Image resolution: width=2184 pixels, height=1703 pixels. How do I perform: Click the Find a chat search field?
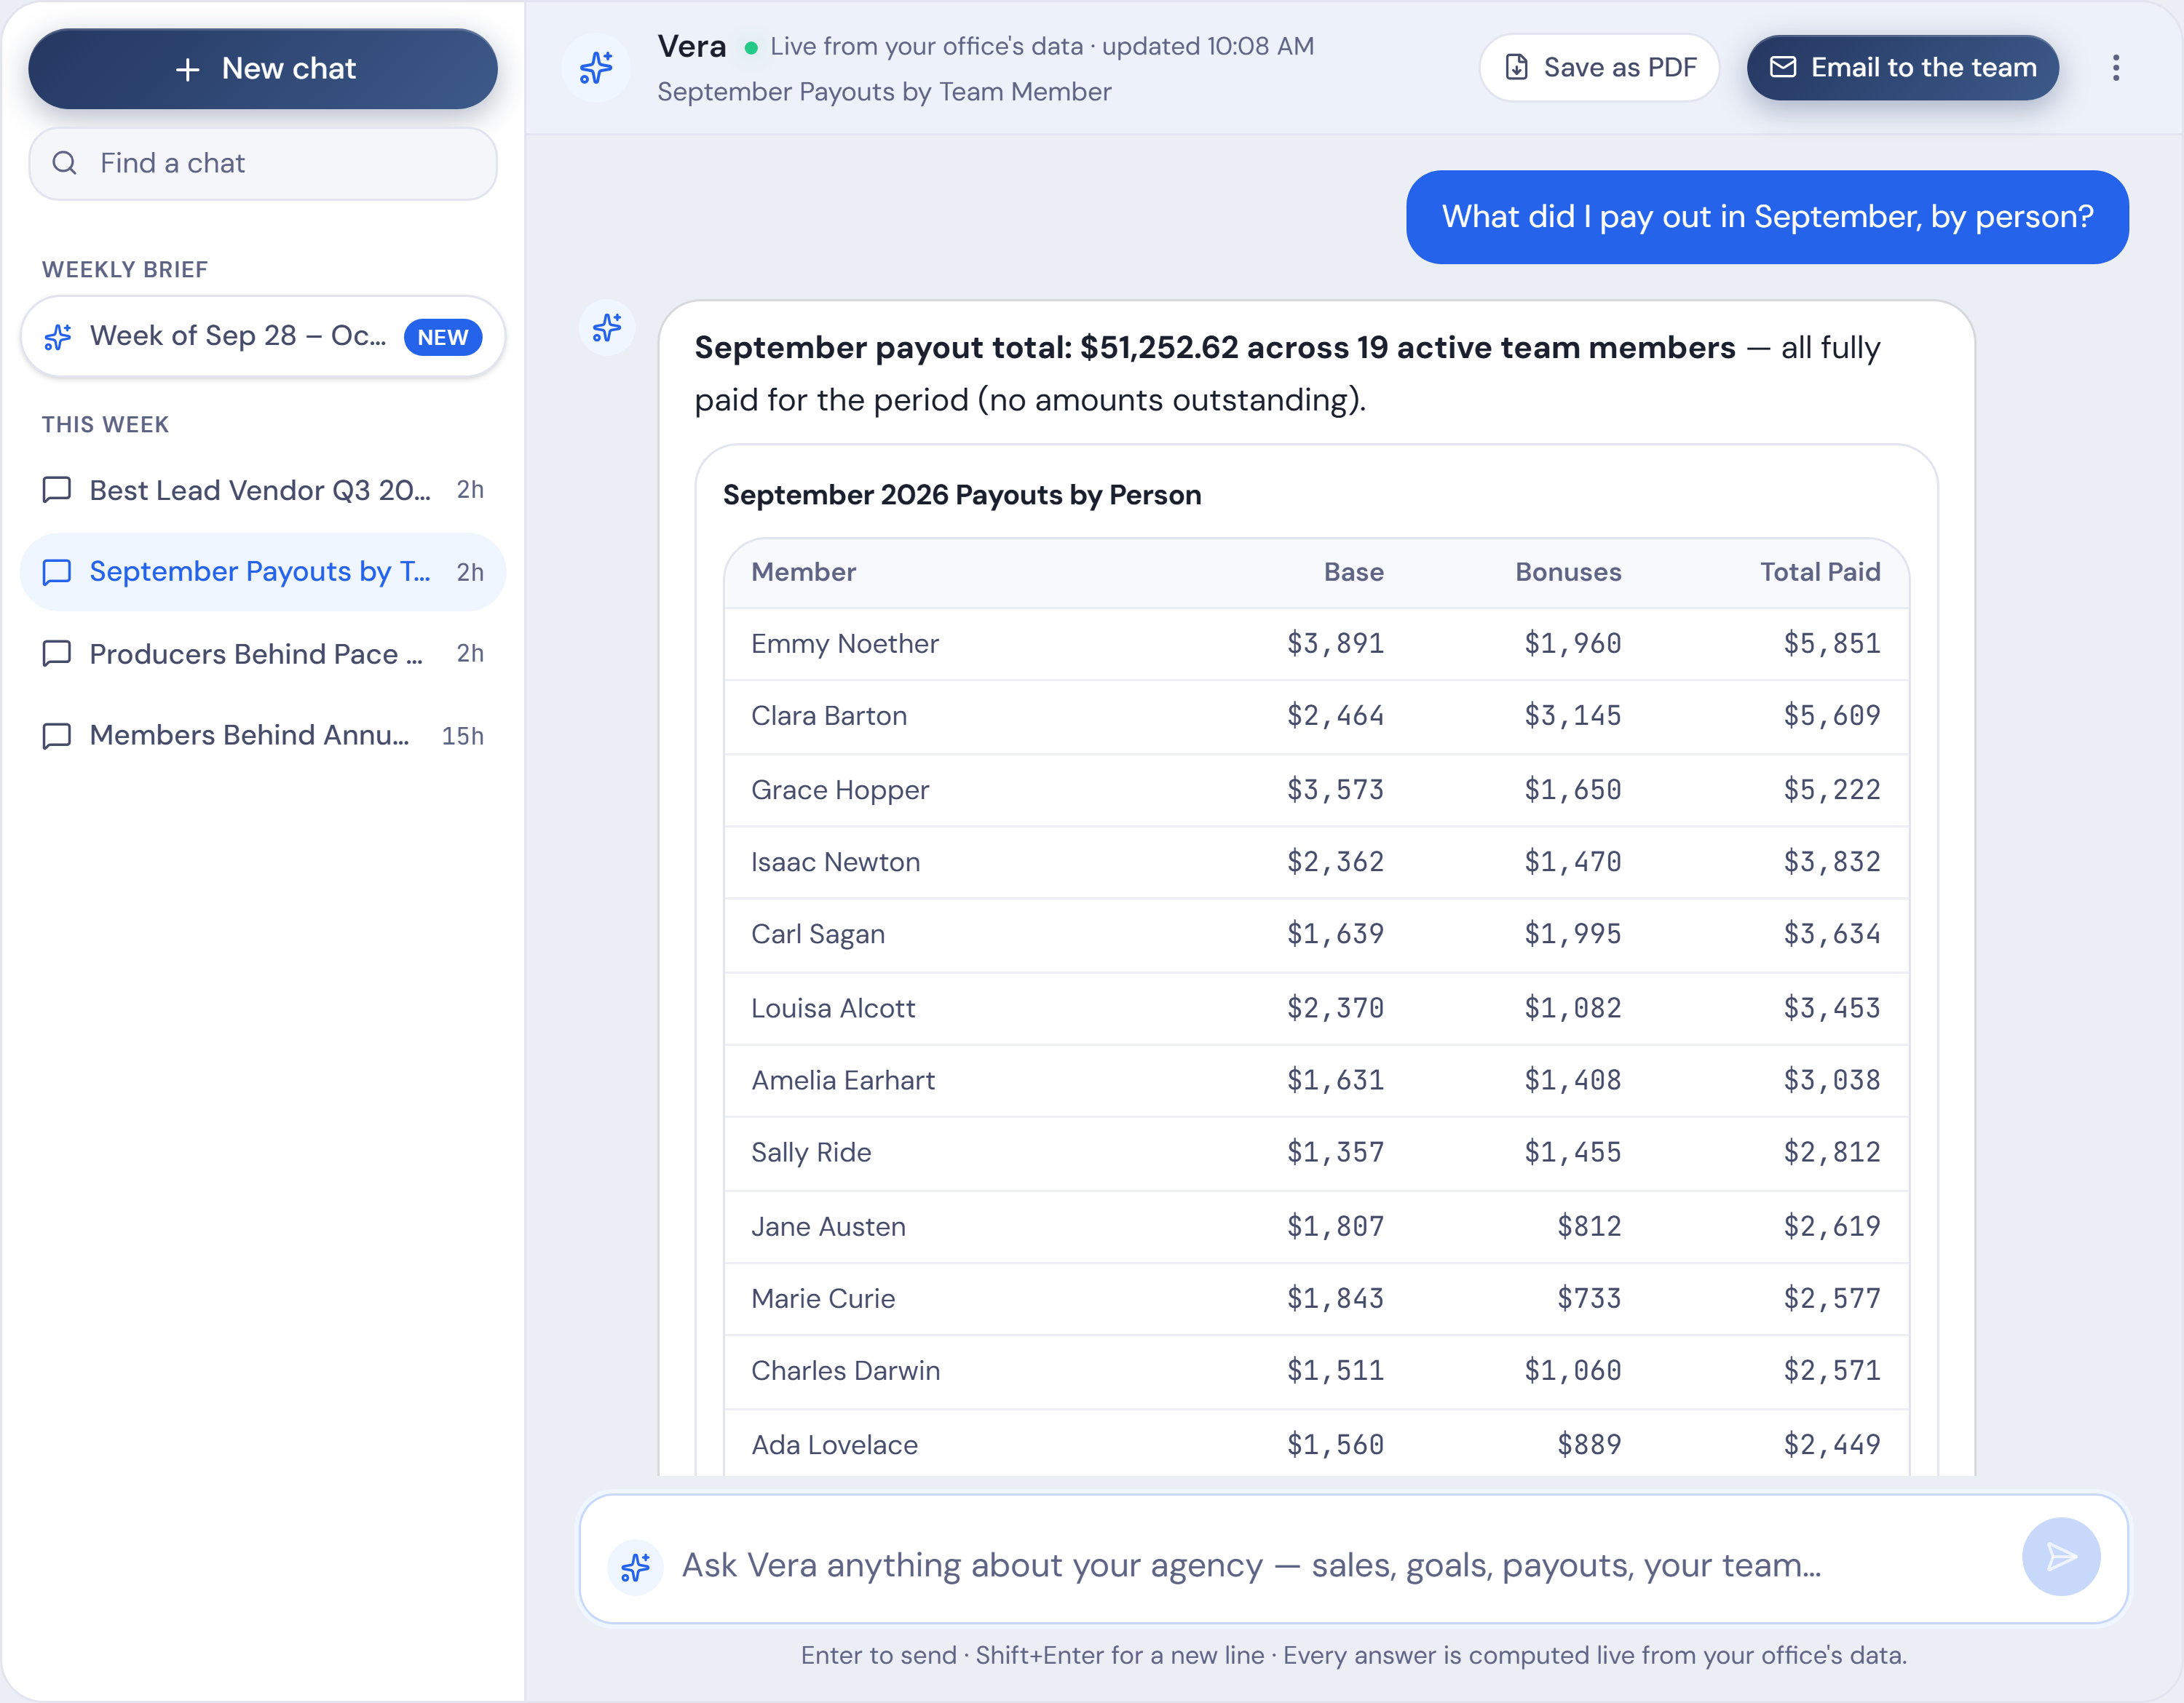point(263,163)
